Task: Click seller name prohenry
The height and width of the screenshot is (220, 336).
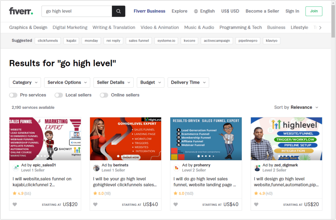Action: pyautogui.click(x=202, y=165)
